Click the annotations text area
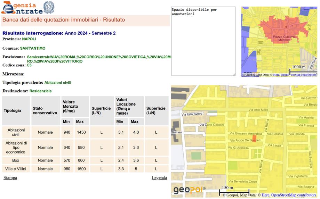 [x=203, y=41]
